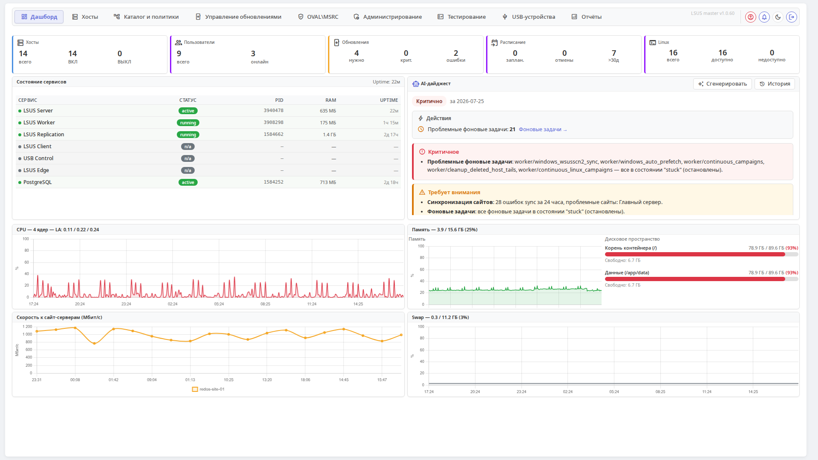The height and width of the screenshot is (460, 818).
Task: Select the LSUS Server row
Action: [208, 111]
